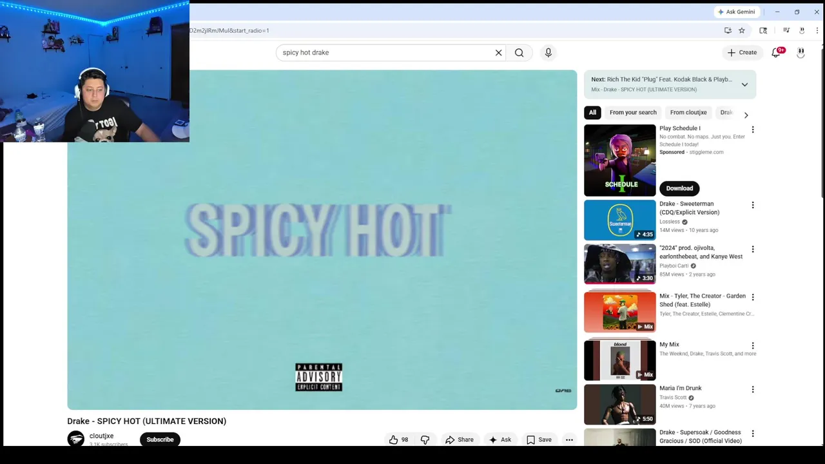The height and width of the screenshot is (464, 825).
Task: Click the browser address bar URL
Action: coord(229,30)
